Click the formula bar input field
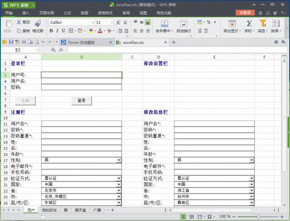 [177, 50]
